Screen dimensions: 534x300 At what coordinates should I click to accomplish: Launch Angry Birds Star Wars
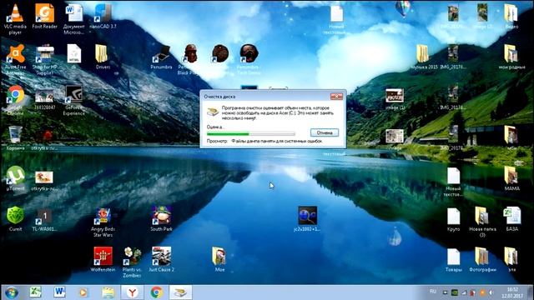[x=103, y=222]
